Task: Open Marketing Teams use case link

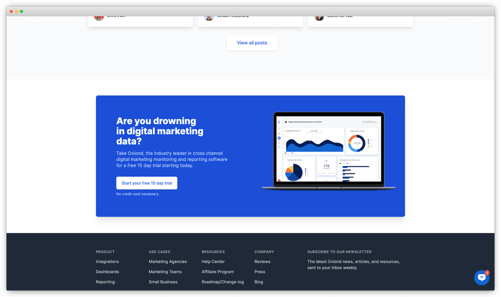Action: click(x=165, y=272)
